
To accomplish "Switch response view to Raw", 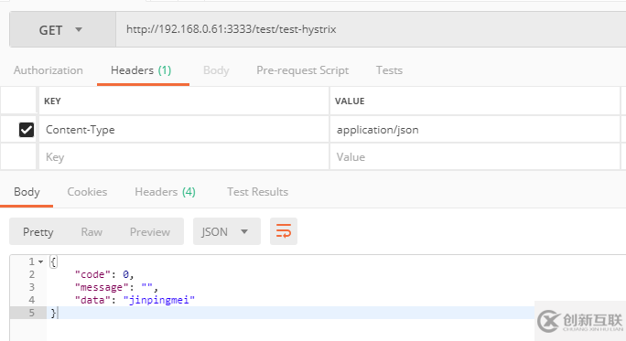I will point(92,231).
